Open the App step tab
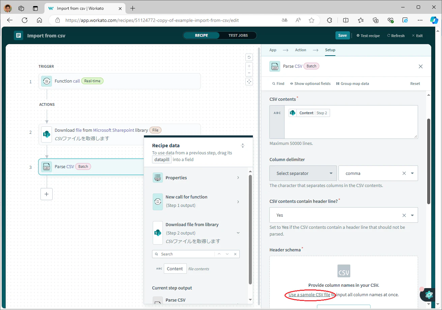Viewport: 442px width, 310px height. click(273, 50)
